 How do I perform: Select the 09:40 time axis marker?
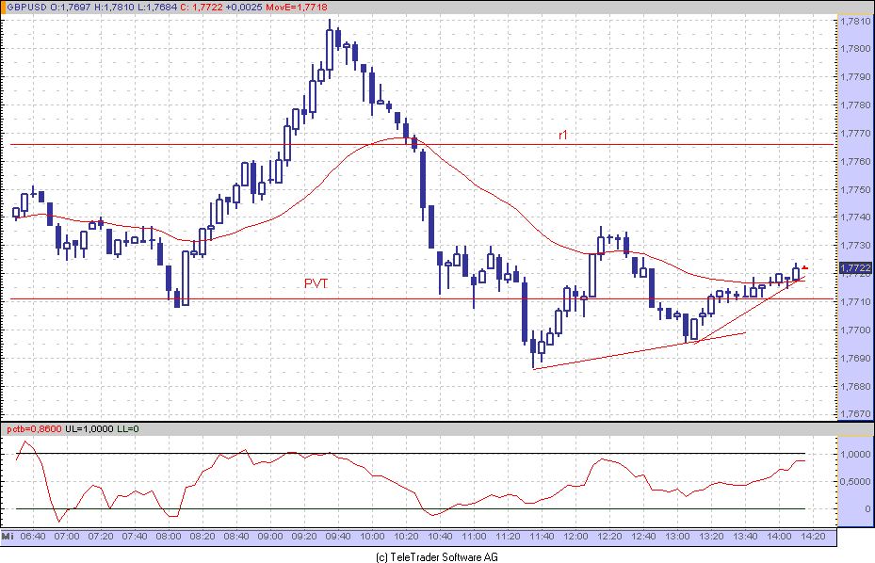(x=335, y=536)
